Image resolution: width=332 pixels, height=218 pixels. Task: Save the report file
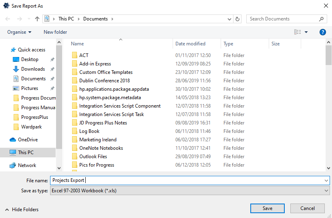[x=268, y=208]
